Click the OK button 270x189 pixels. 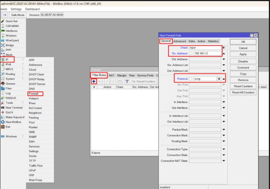coord(243,42)
